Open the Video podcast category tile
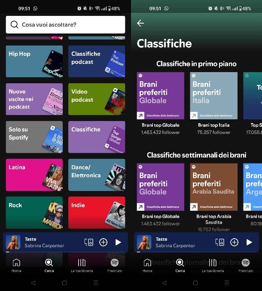 pos(97,99)
